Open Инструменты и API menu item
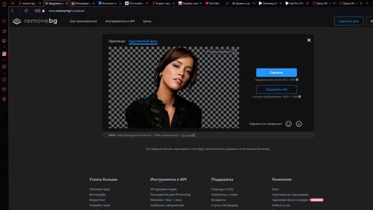The width and height of the screenshot is (373, 210). (120, 21)
